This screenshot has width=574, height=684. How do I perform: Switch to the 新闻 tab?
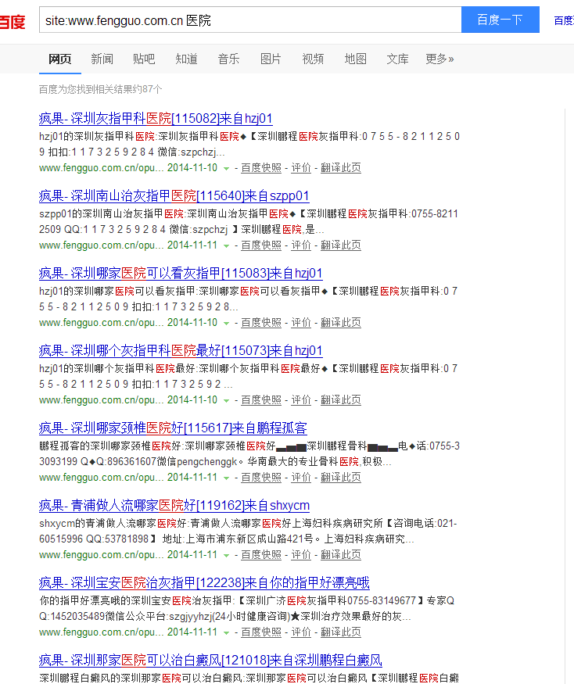pyautogui.click(x=102, y=59)
